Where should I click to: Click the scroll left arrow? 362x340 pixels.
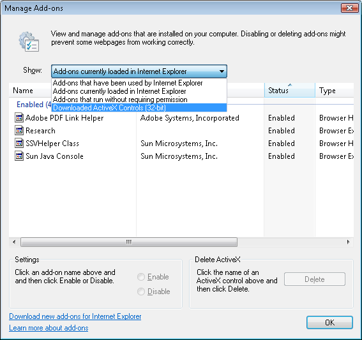[14, 242]
